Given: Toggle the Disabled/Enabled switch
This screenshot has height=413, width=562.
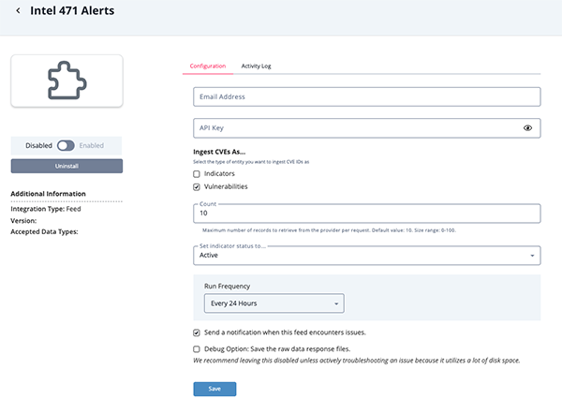Looking at the screenshot, I should (66, 145).
